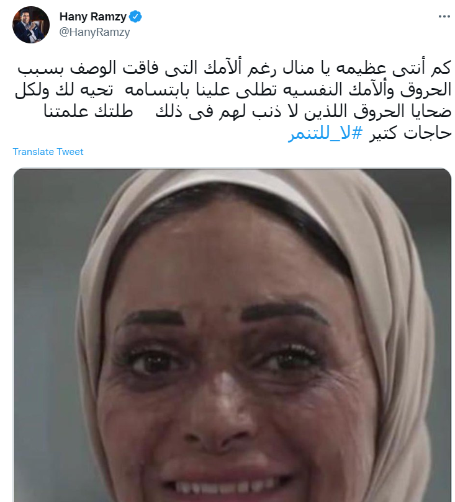The image size is (455, 502).
Task: Open the Hany Ramzy display name link
Action: tap(93, 17)
